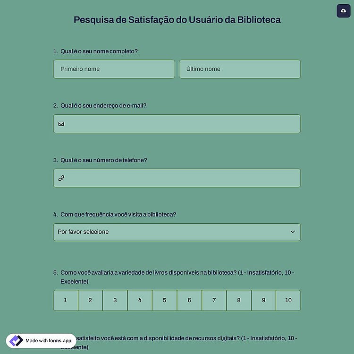Open the 'Por favor selecione' dropdown
The image size is (354, 354).
177,232
